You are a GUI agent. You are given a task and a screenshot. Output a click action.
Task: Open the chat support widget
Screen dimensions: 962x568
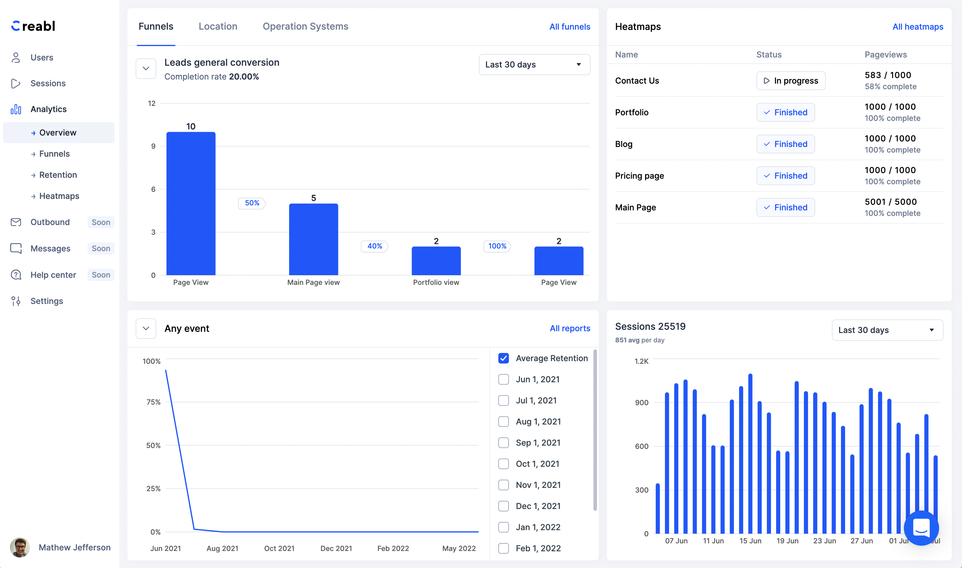click(x=921, y=528)
